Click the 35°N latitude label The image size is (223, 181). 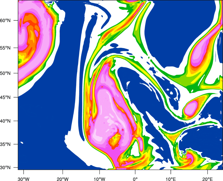[5, 144]
